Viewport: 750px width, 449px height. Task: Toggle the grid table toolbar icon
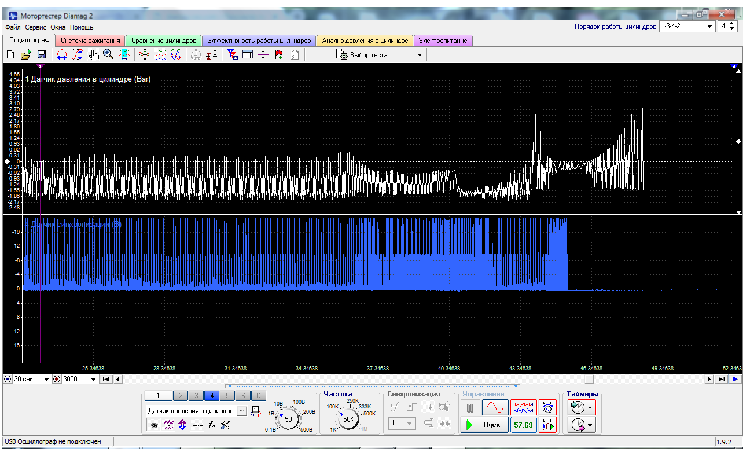tap(248, 54)
